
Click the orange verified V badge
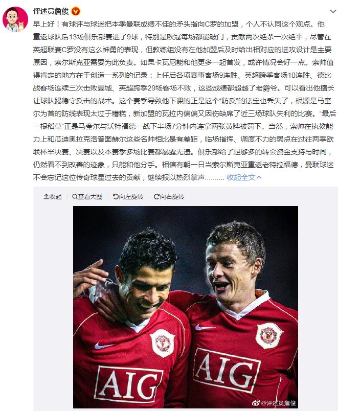[x=76, y=11]
